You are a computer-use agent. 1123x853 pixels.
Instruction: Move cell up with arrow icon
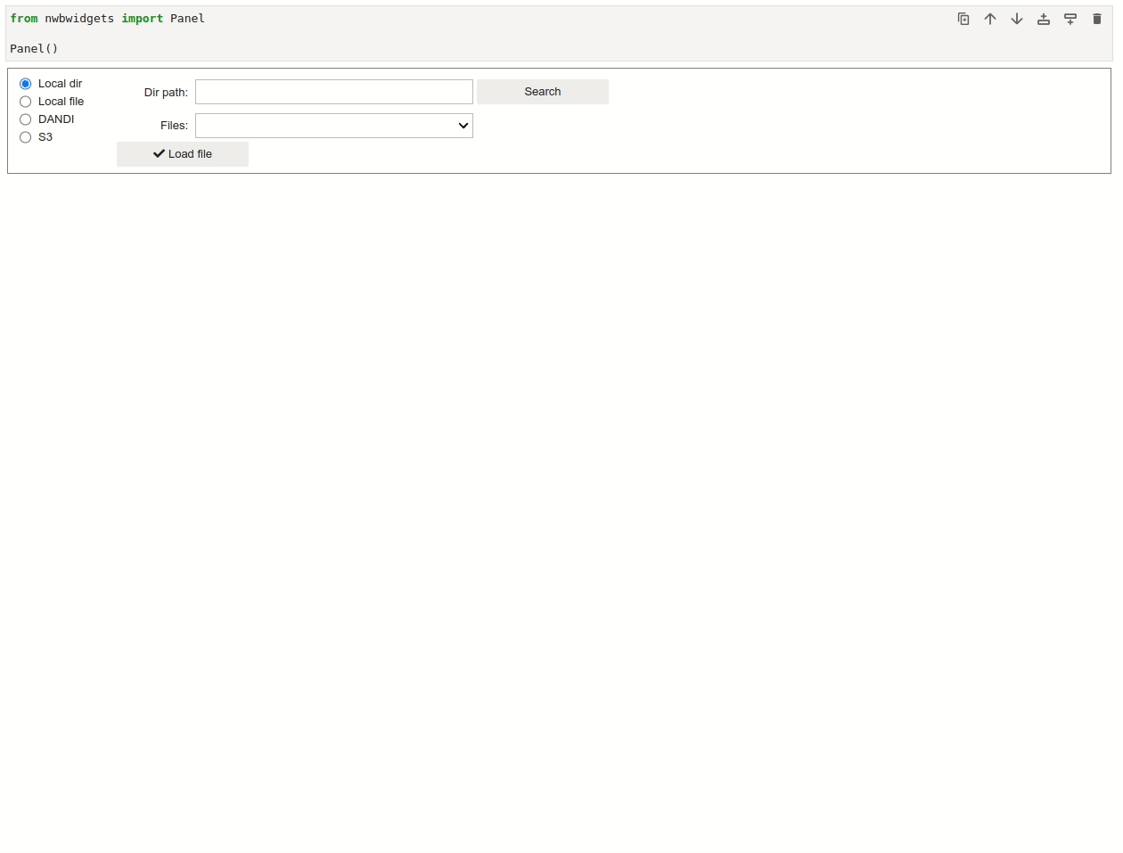point(990,19)
